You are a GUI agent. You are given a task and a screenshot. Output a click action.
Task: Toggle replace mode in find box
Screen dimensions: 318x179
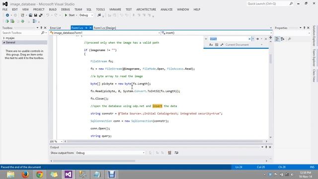pos(206,39)
